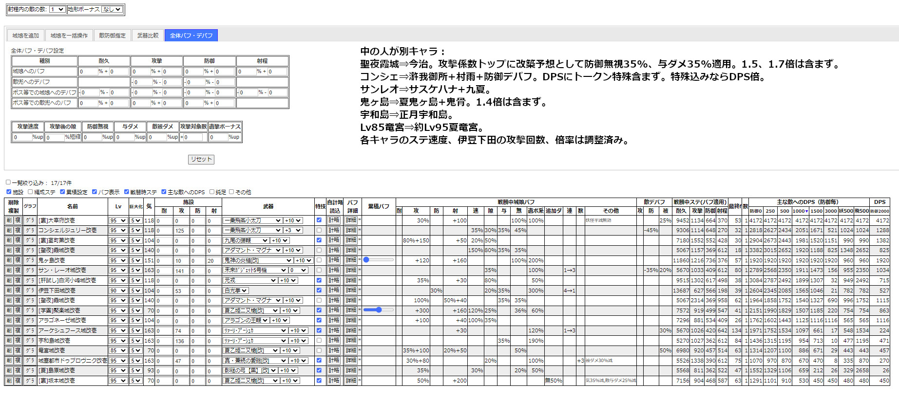Enable 特技 checkbox for サン・レーオ城改壱 row

[319, 270]
